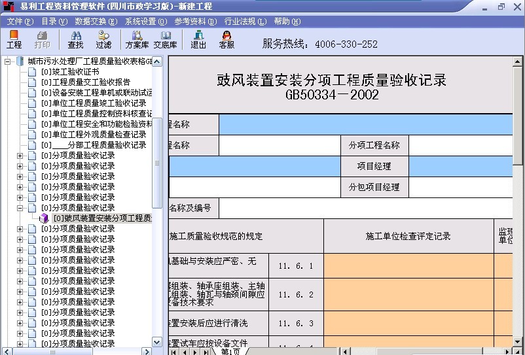Open the 查找 search binoculars tool
This screenshot has height=355, width=525.
[75, 39]
